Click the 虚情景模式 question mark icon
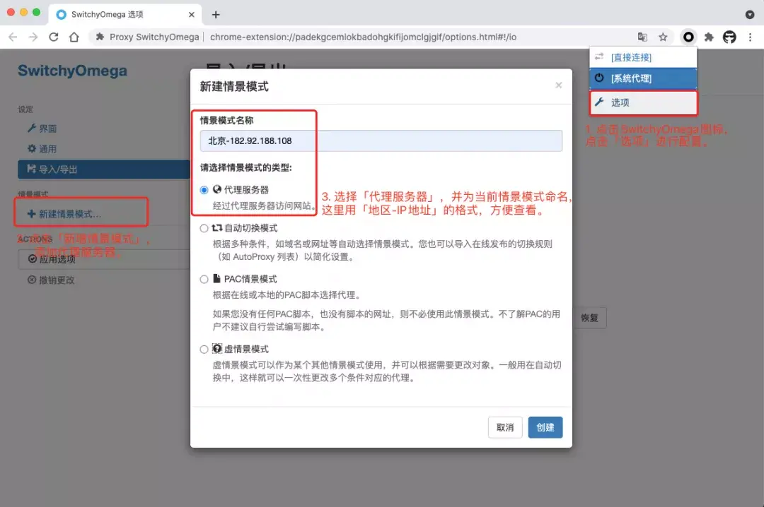 [x=217, y=348]
